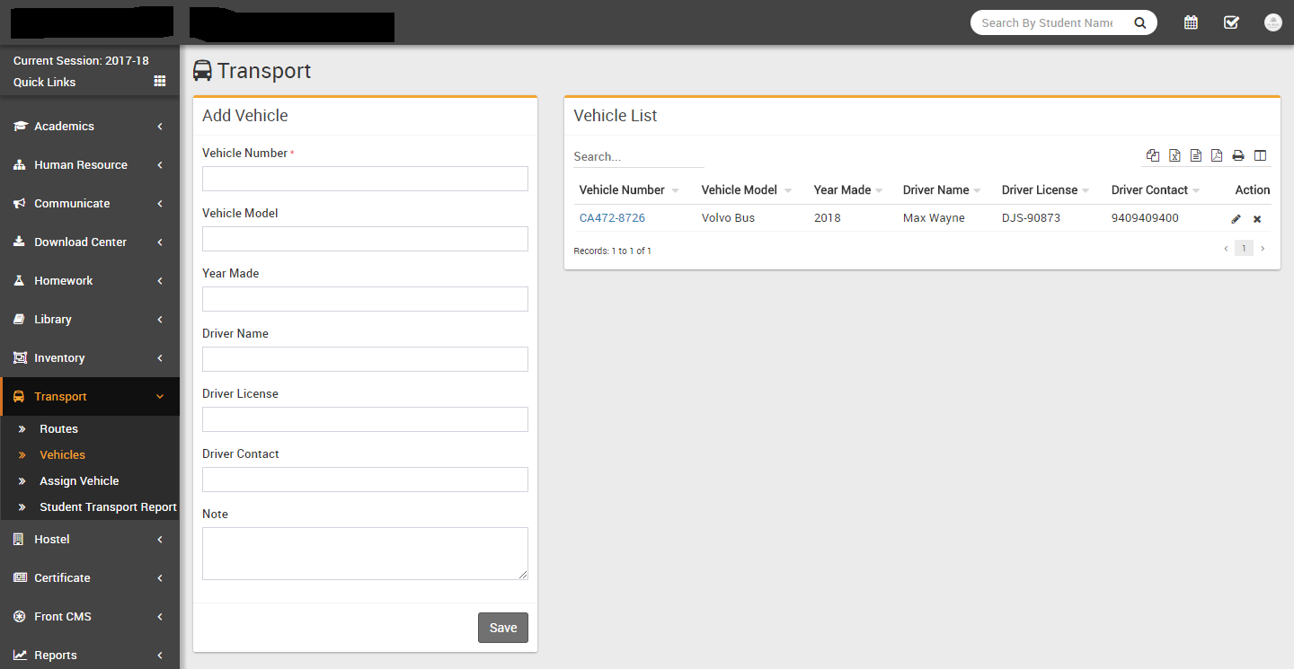Screen dimensions: 1294x669
Task: Expand the Academics menu
Action: (x=89, y=127)
